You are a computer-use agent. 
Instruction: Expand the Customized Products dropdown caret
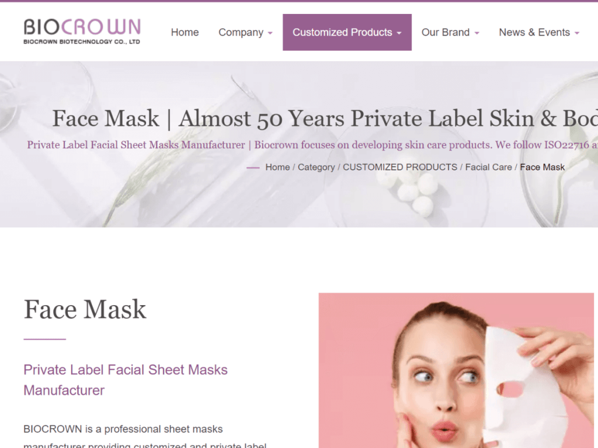pos(399,33)
